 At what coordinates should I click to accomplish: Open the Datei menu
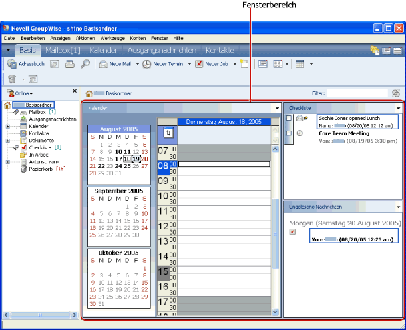tap(9, 39)
